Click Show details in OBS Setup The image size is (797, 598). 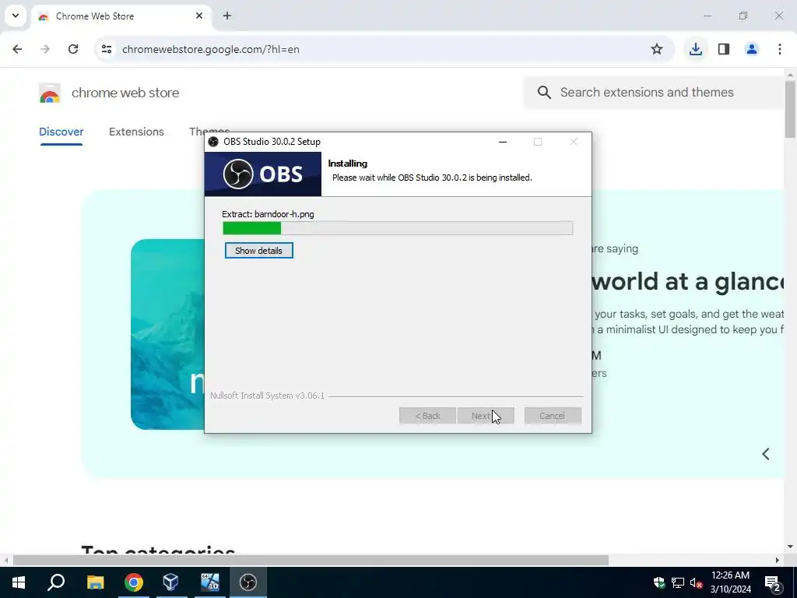coord(258,250)
